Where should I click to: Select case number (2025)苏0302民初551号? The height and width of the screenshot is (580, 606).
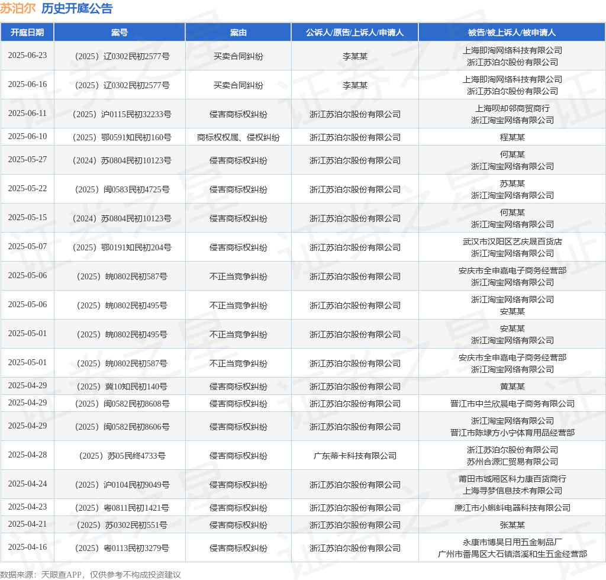(122, 525)
